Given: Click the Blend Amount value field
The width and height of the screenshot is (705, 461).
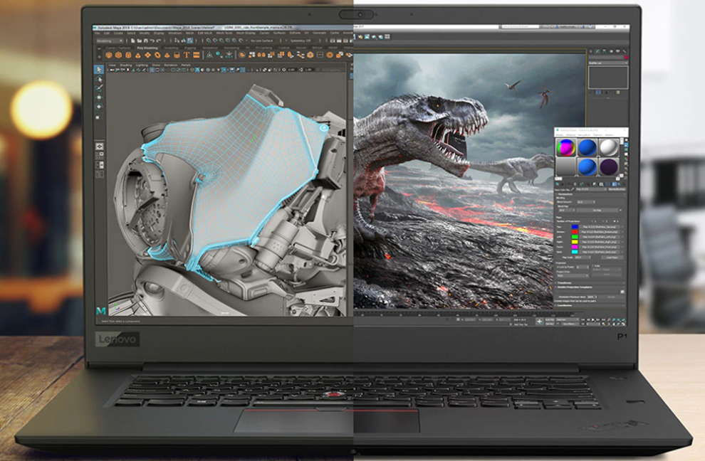Looking at the screenshot, I should click(586, 202).
